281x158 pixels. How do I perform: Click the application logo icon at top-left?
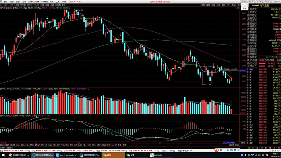[x=1, y=2]
